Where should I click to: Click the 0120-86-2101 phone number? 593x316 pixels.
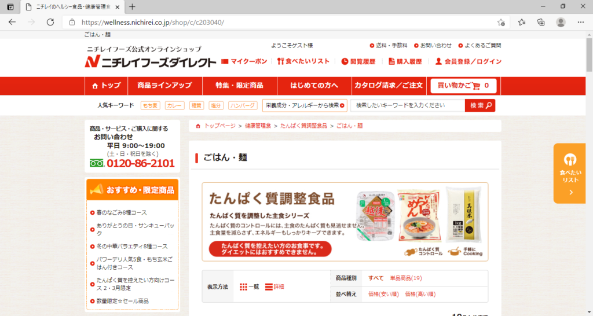click(141, 163)
